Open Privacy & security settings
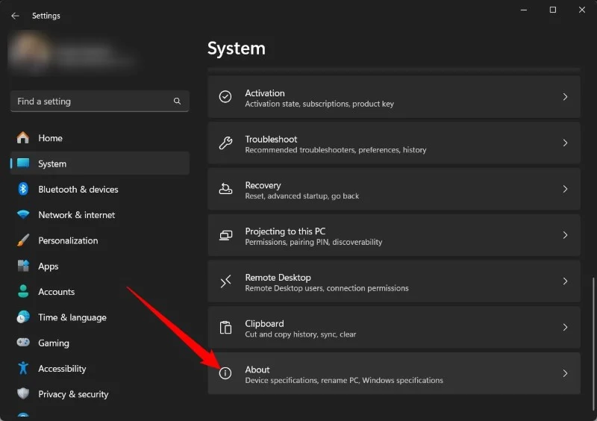The height and width of the screenshot is (421, 597). tap(100, 394)
